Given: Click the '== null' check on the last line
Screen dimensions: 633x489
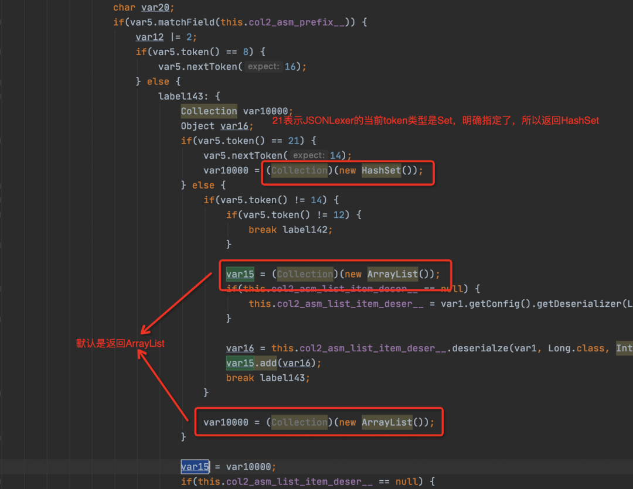Looking at the screenshot, I should pos(398,481).
